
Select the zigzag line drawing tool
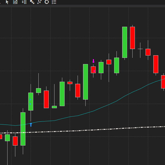(x=39, y=2)
